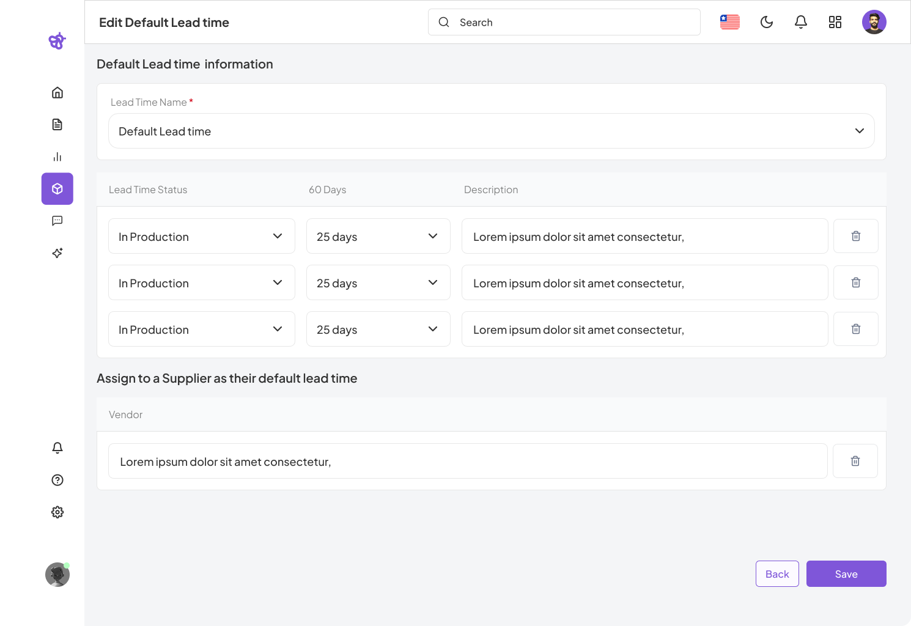Open the bar chart analytics icon
The width and height of the screenshot is (911, 626).
[57, 157]
